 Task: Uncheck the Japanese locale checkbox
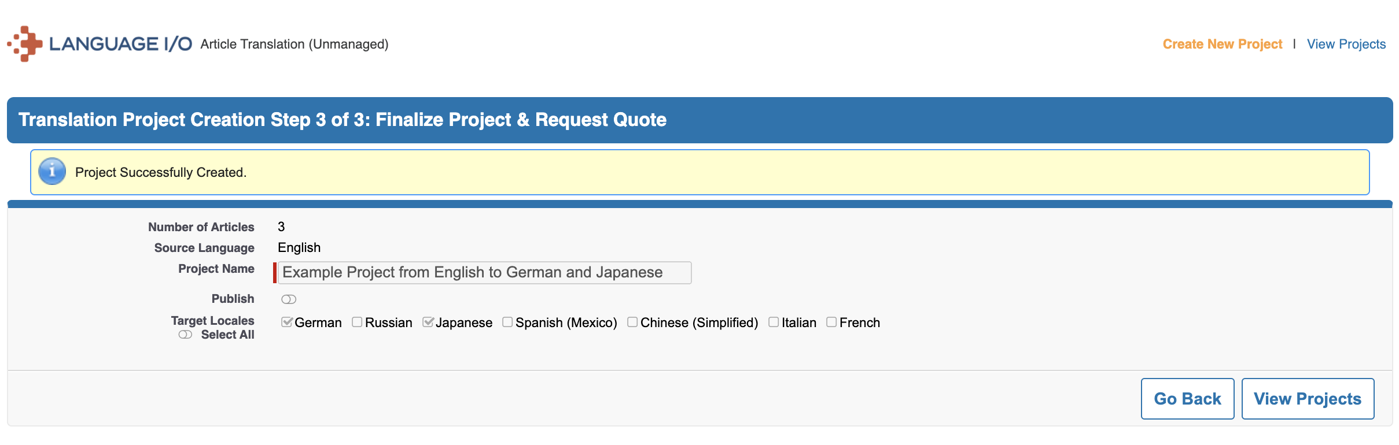[x=428, y=322]
